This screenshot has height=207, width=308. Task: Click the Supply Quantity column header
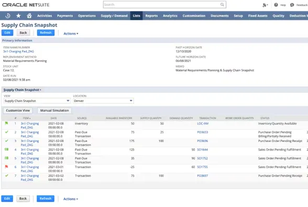coord(151,118)
